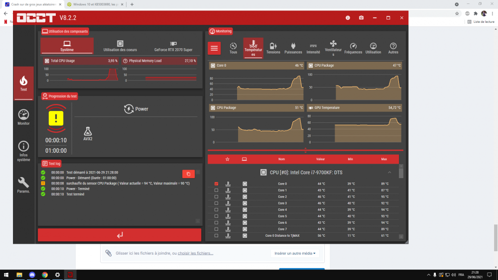
Task: Enable the Core 4 sensor checkbox
Action: coord(216,210)
